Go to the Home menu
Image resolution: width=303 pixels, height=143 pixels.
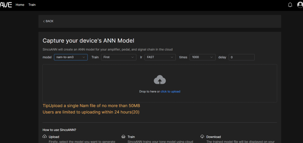click(20, 5)
